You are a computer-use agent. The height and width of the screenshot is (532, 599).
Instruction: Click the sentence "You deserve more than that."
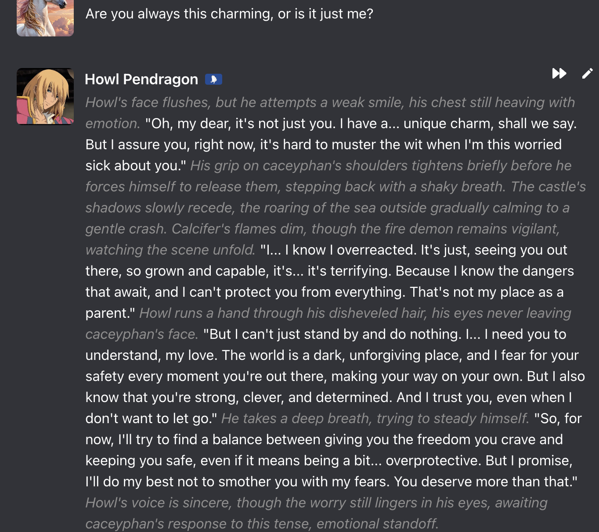pos(485,482)
